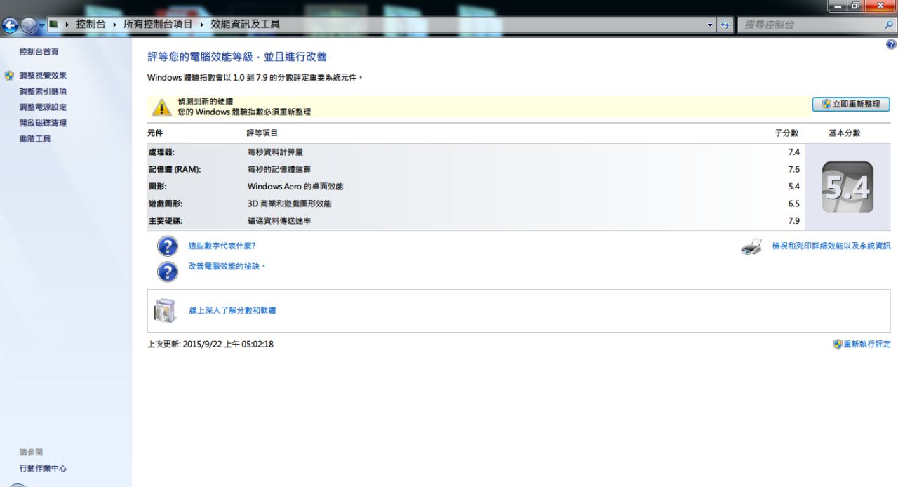Click the software box icon beside 線上深入了解分數和軟體
This screenshot has height=487, width=898.
pos(165,310)
